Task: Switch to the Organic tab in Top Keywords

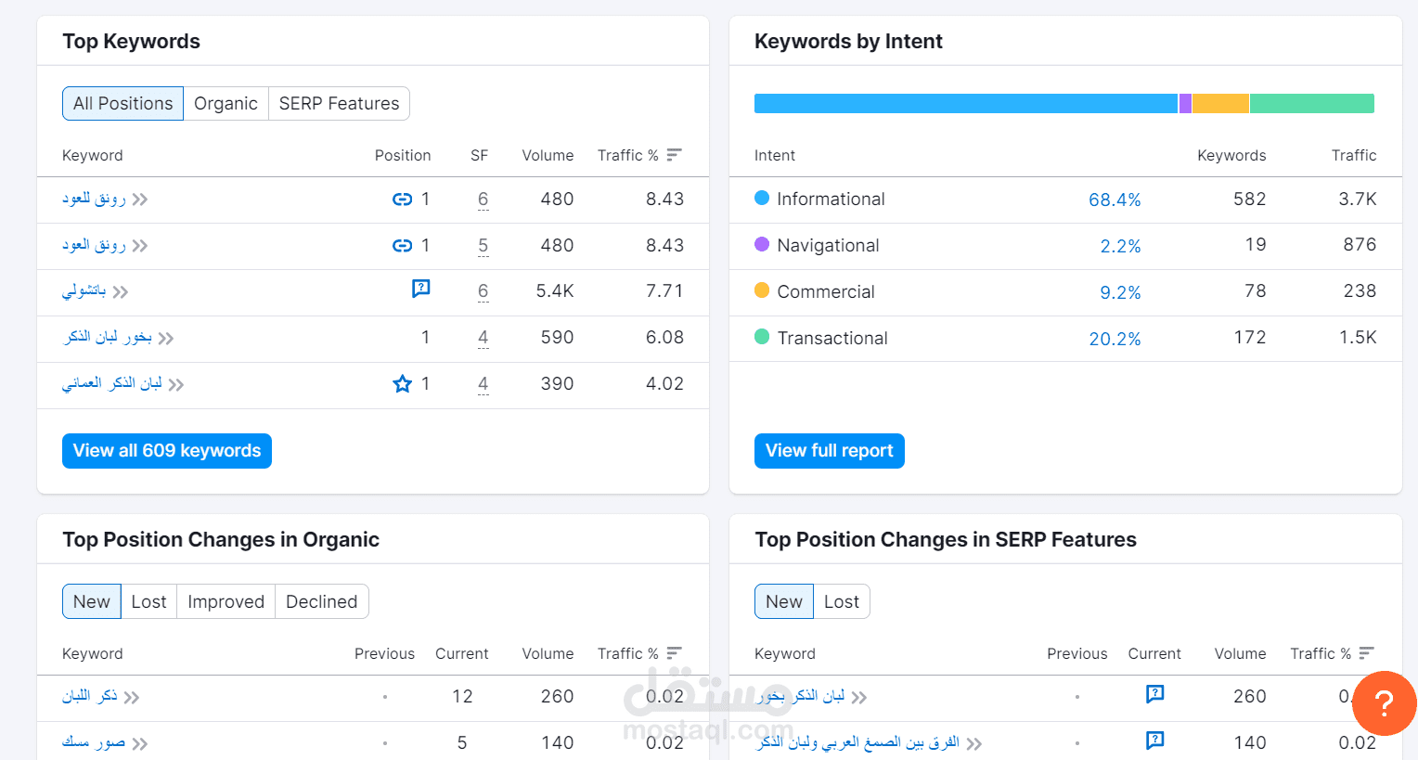Action: click(226, 104)
